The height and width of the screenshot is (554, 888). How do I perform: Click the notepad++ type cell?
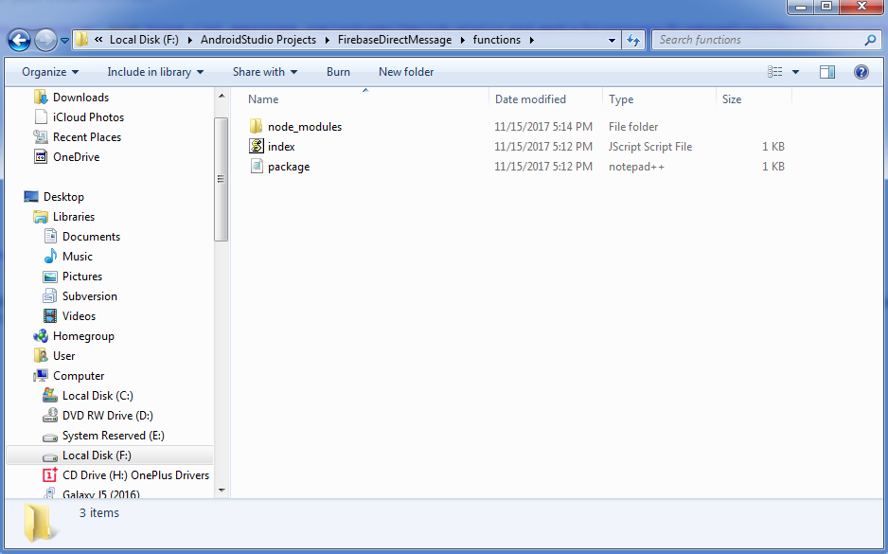tap(636, 167)
